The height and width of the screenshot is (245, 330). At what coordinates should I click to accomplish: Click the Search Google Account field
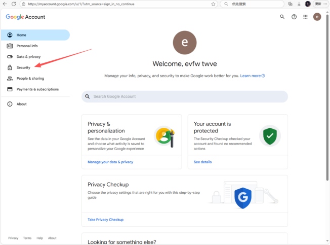(185, 96)
